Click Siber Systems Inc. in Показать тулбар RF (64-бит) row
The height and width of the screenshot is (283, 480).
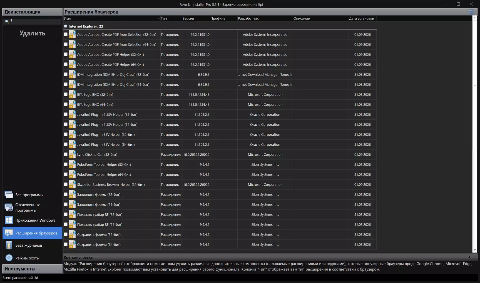265,224
